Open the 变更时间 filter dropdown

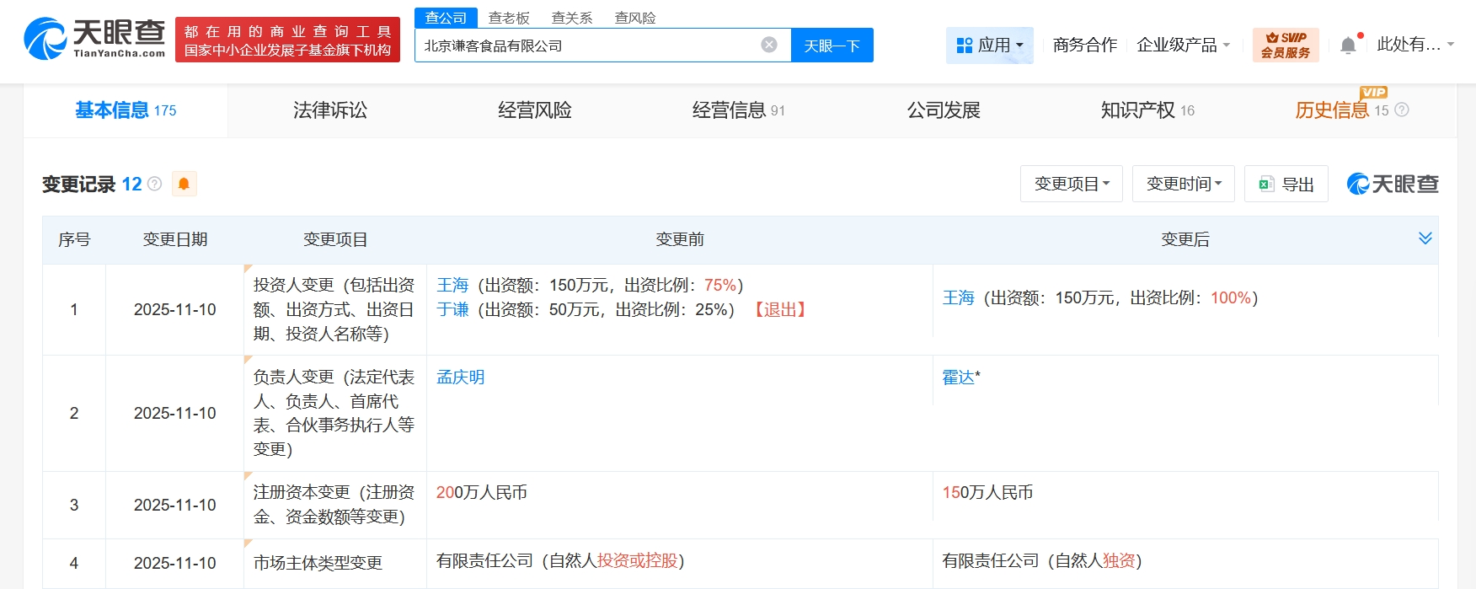tap(1183, 184)
